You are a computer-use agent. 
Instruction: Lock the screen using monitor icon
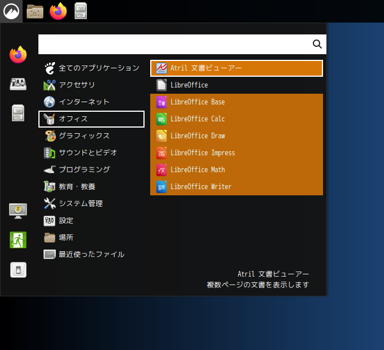18,211
